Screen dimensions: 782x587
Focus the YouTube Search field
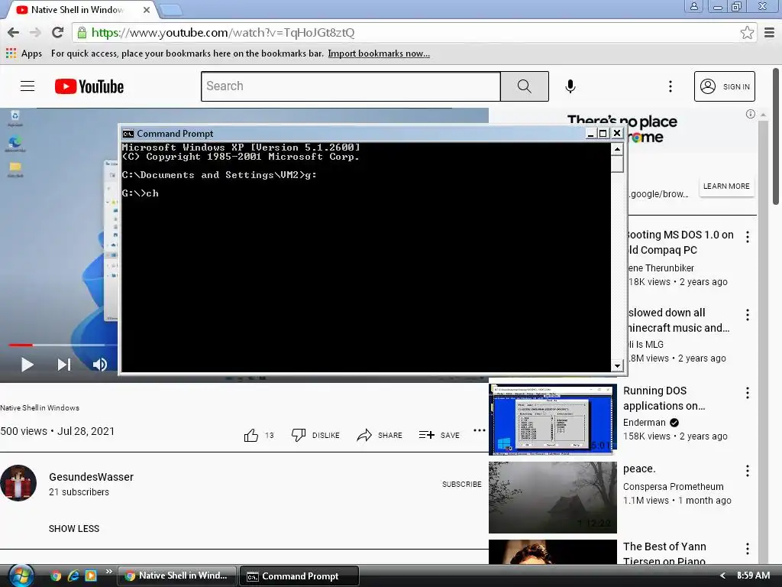(x=351, y=86)
